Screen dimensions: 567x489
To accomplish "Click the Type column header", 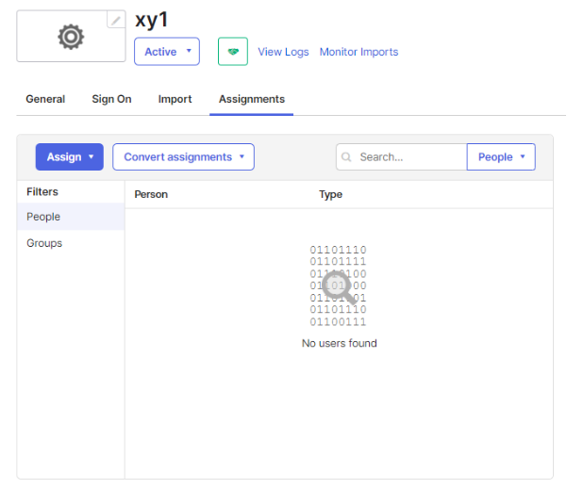I will 330,195.
